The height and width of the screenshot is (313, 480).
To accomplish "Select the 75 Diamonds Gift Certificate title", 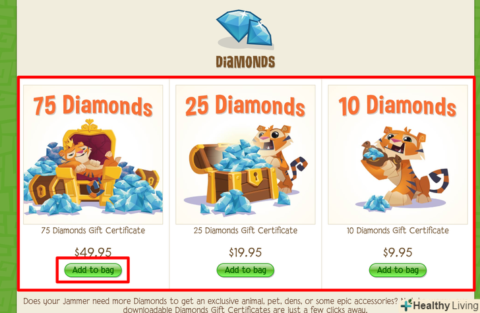I will (93, 231).
